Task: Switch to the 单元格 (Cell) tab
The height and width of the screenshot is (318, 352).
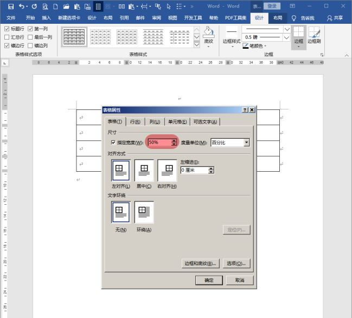Action: (177, 122)
